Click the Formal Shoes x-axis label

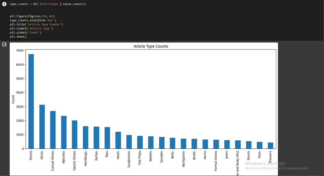tap(216, 161)
